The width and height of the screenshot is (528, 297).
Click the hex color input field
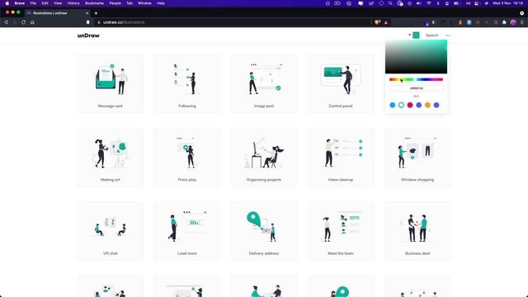(416, 88)
